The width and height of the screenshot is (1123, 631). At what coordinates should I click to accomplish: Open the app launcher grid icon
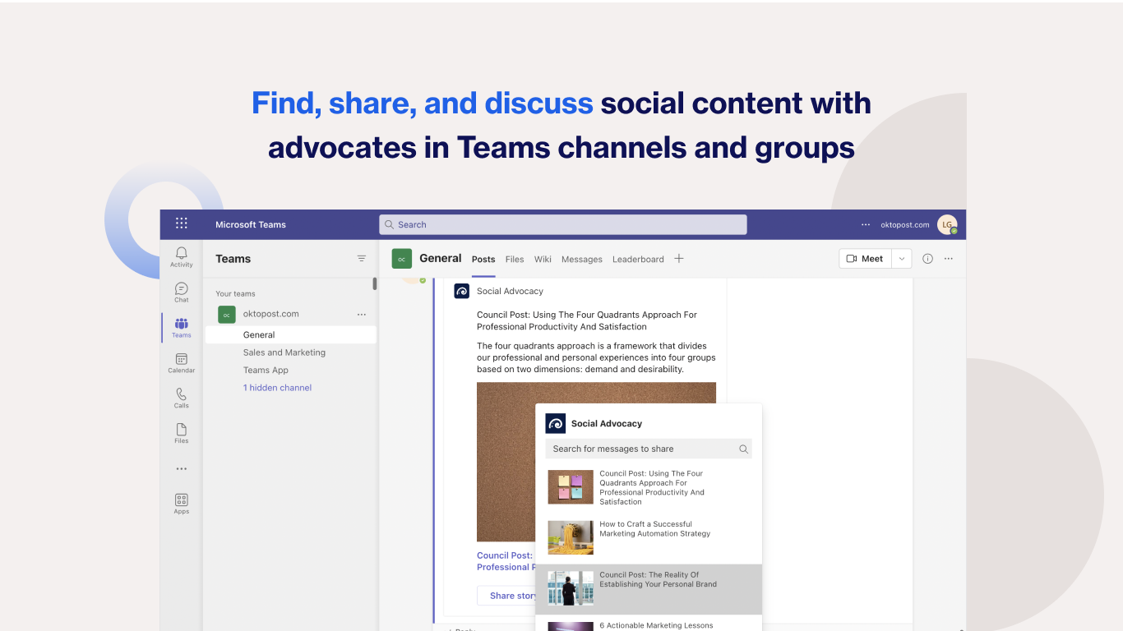point(182,223)
